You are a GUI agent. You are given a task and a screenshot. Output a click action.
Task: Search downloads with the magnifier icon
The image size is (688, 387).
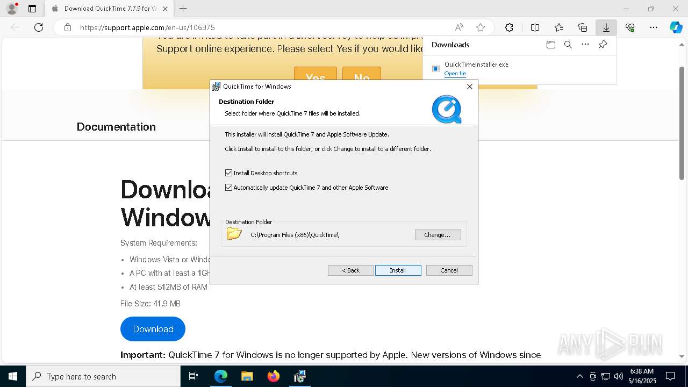click(568, 45)
